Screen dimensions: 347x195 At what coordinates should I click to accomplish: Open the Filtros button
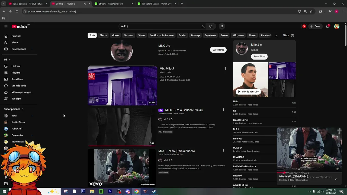tap(288, 35)
